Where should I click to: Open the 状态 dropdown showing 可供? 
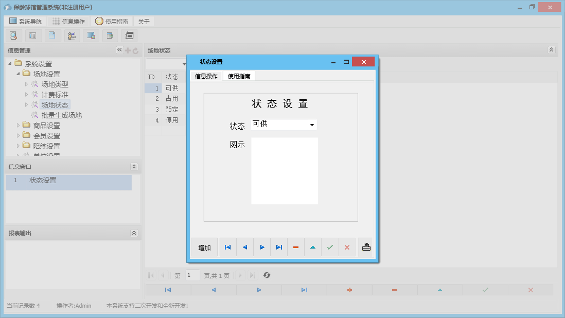click(312, 124)
